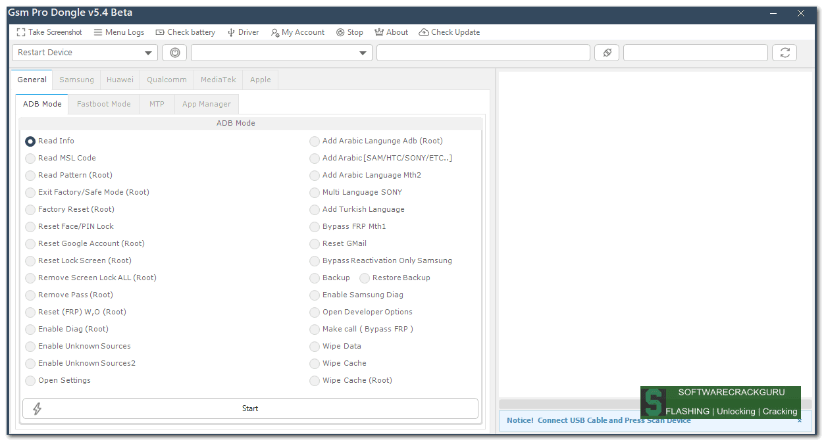Image resolution: width=824 pixels, height=442 pixels.
Task: Choose Reset Face/PIN Lock
Action: [70, 226]
